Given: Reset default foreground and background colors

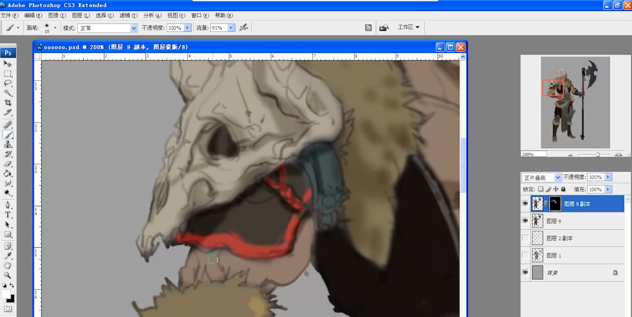Looking at the screenshot, I should (4, 285).
